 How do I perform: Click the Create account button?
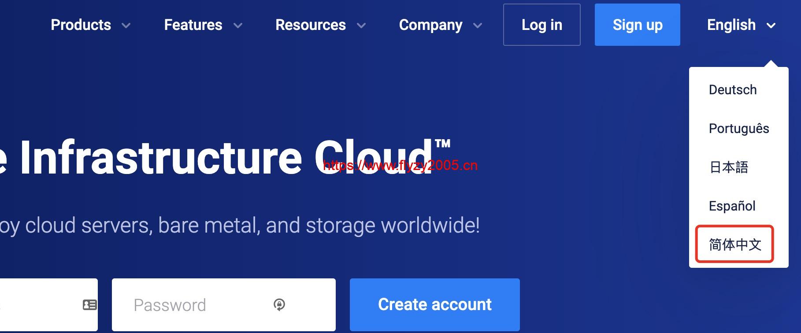coord(435,305)
